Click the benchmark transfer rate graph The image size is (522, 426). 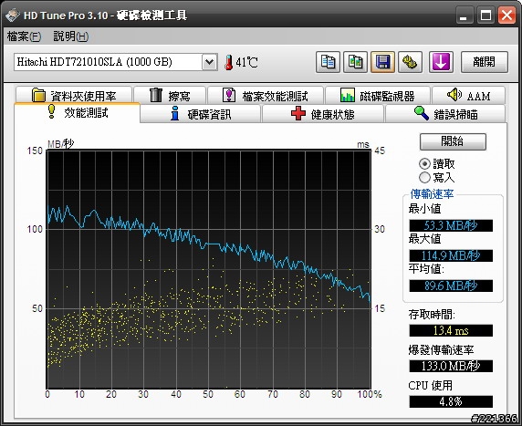209,269
